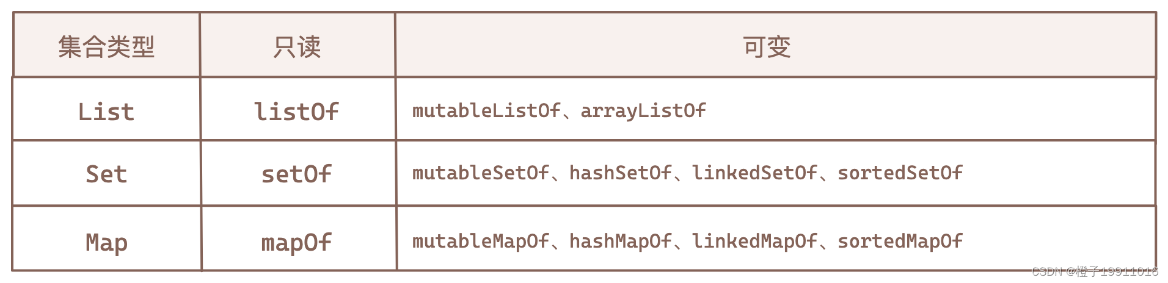Click the sortedMapOf text
Screen dimensions: 1168x283
[x=900, y=242]
